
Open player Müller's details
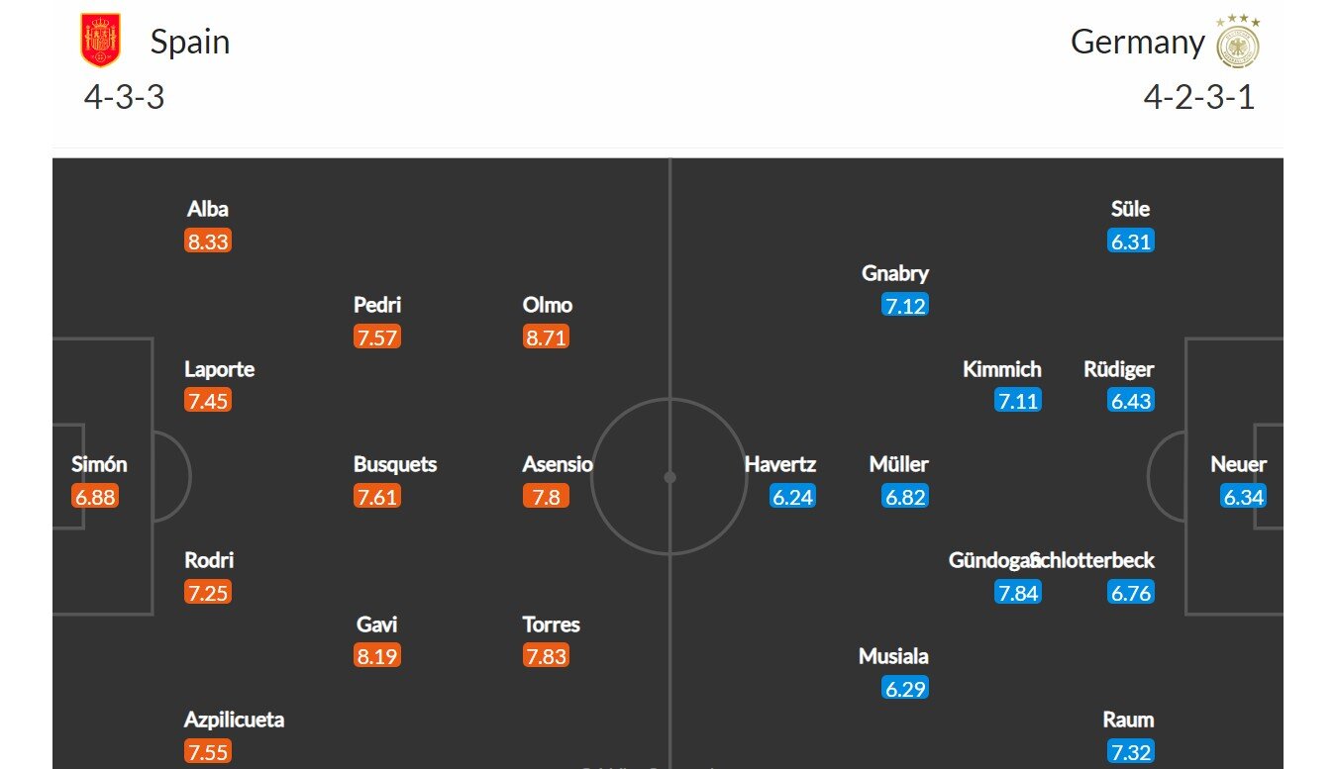(899, 464)
